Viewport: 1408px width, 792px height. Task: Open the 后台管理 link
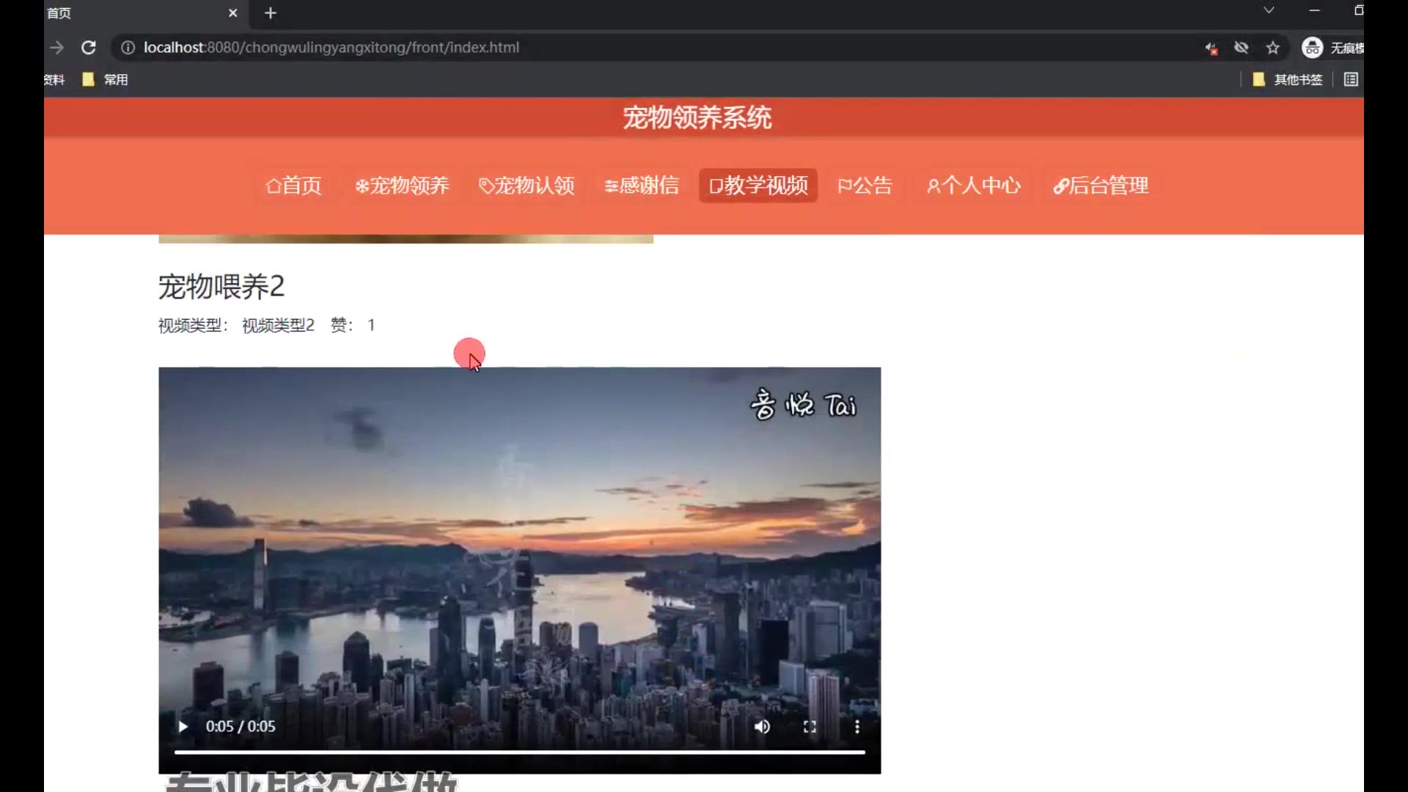click(1101, 186)
